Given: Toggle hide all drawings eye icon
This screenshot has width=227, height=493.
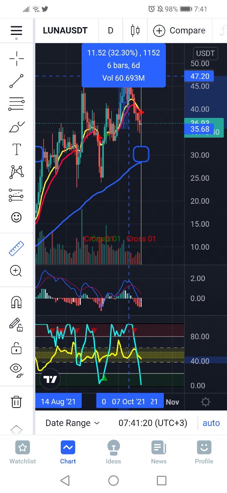Looking at the screenshot, I should point(16,370).
